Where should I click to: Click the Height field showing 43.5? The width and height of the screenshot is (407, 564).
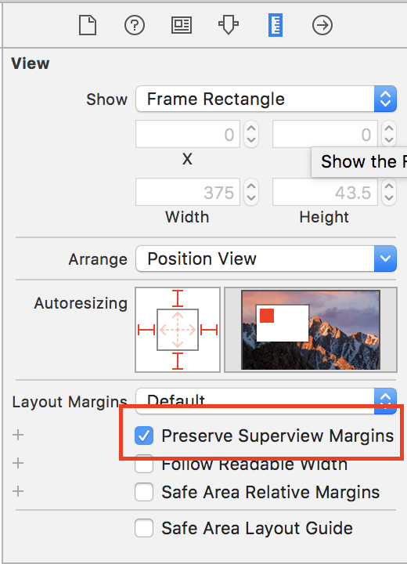325,192
